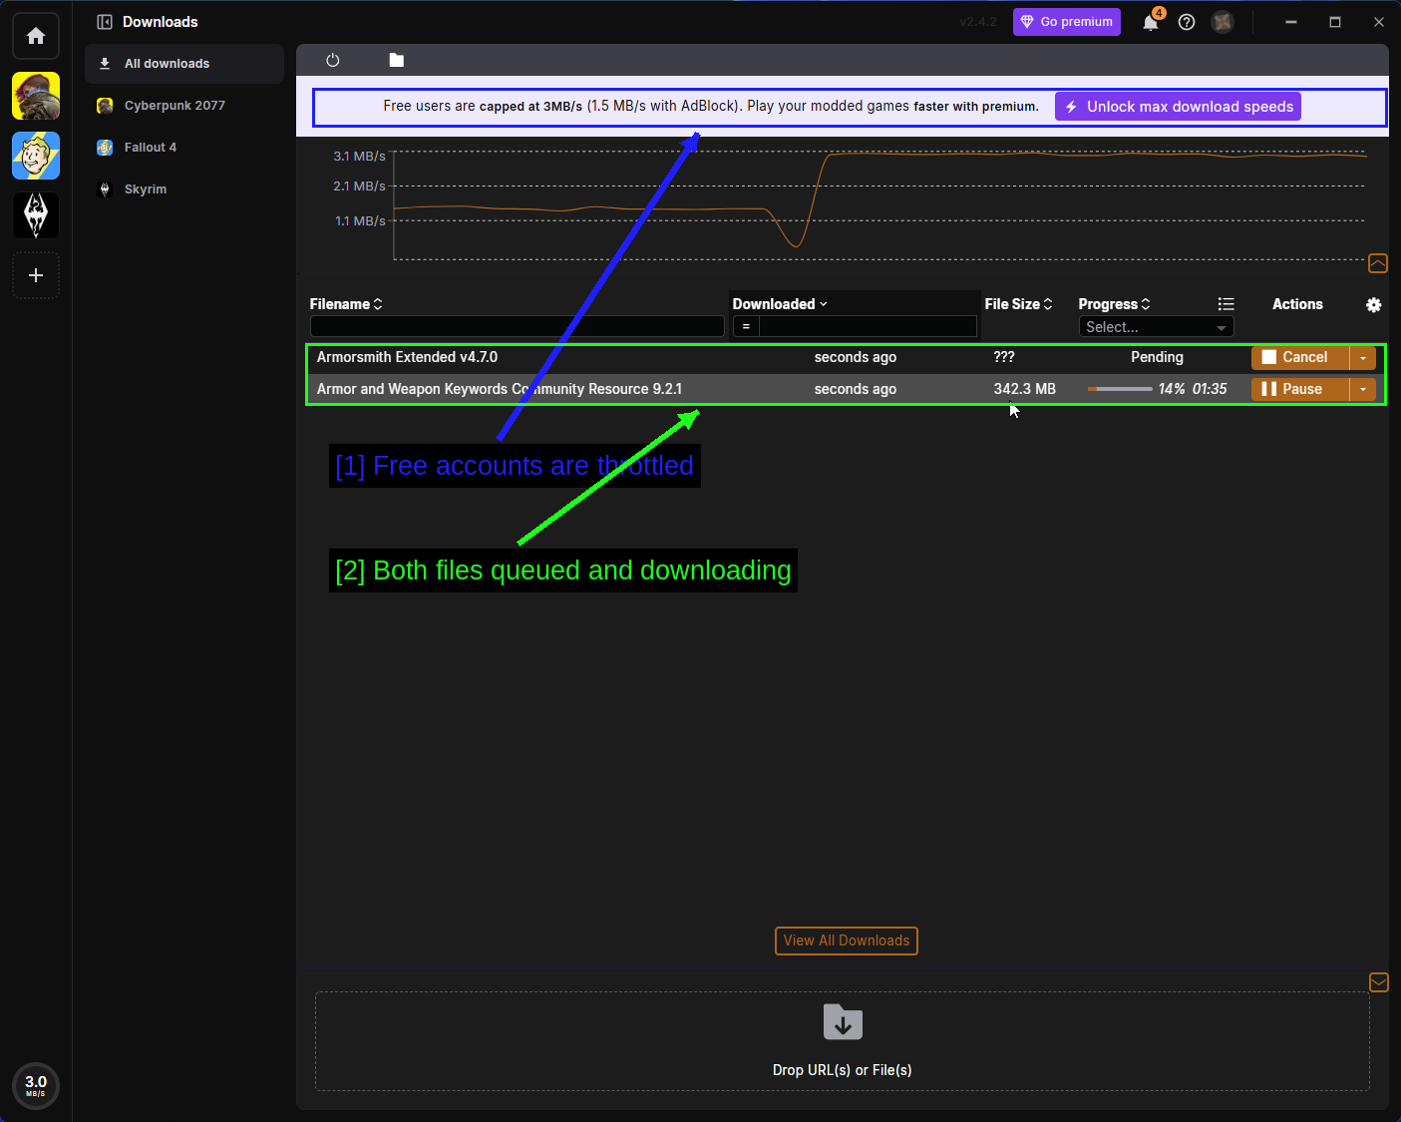
Task: Open the equals comparison selector under Downloaded
Action: [x=746, y=326]
